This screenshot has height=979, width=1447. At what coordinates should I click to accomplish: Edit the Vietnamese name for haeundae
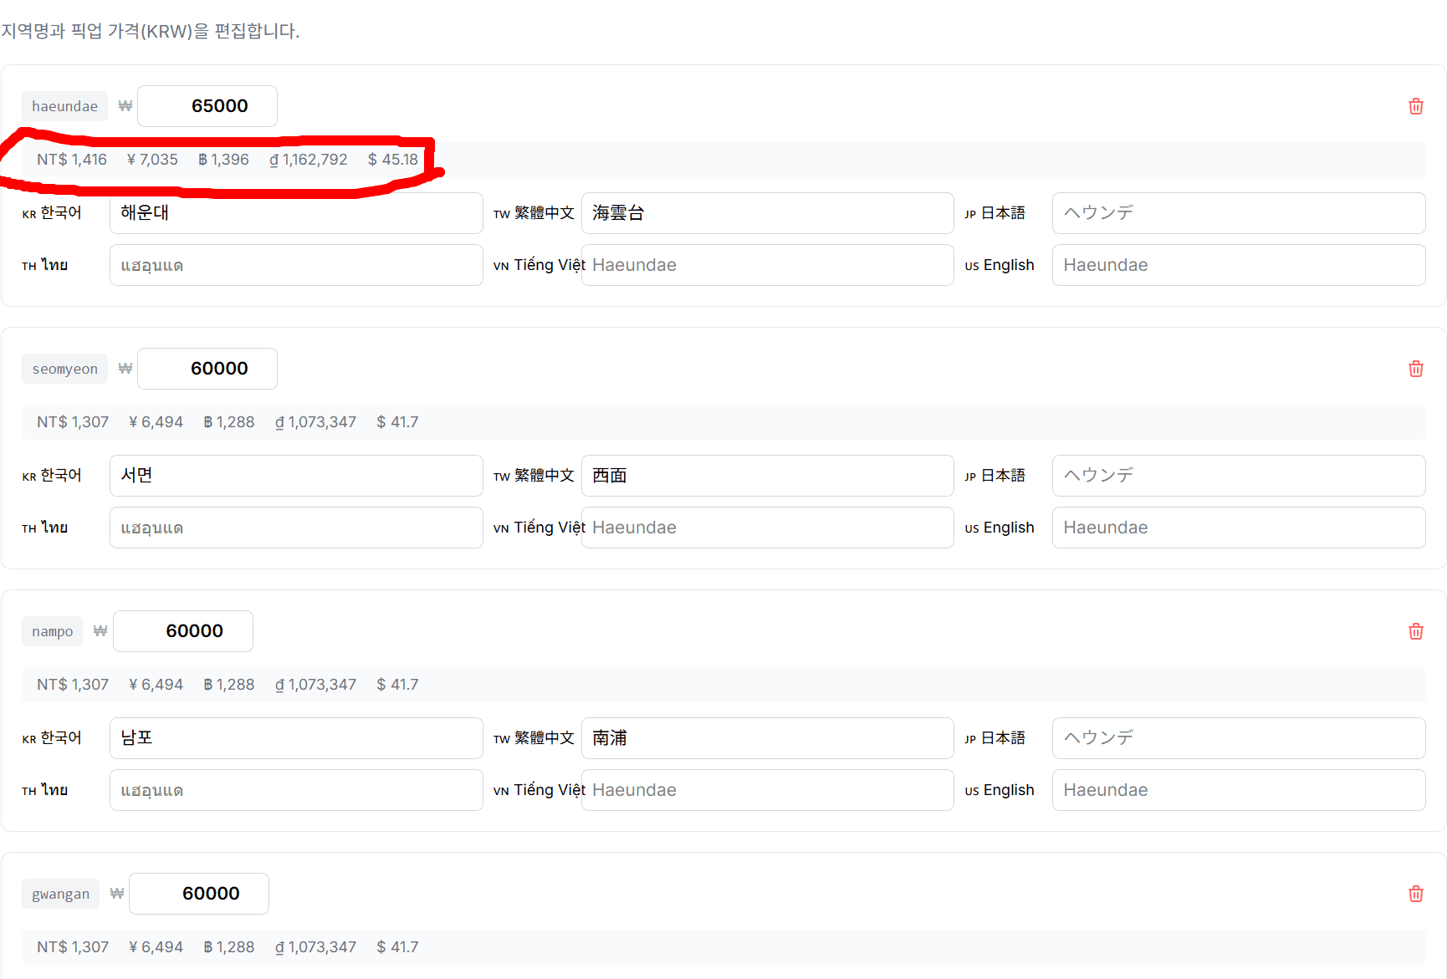pyautogui.click(x=767, y=265)
